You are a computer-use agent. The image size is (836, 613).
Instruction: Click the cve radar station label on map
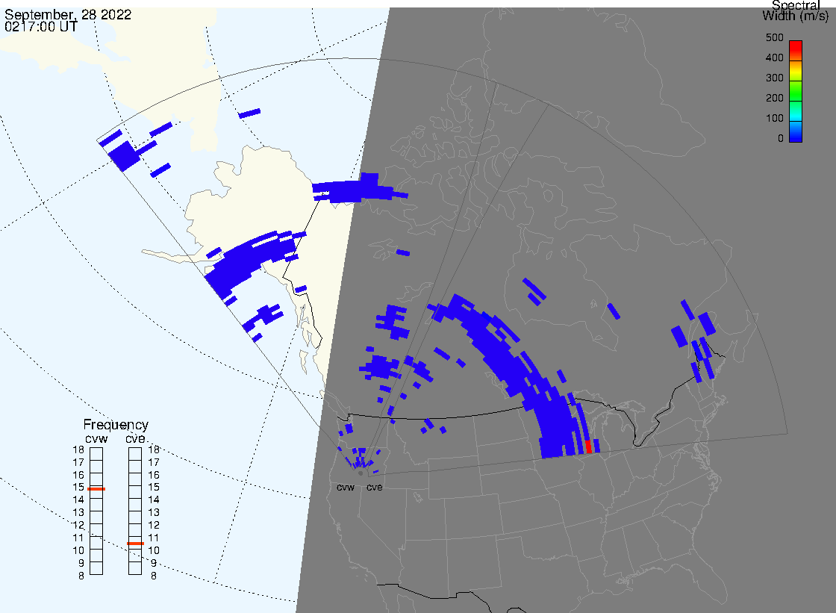[x=374, y=488]
